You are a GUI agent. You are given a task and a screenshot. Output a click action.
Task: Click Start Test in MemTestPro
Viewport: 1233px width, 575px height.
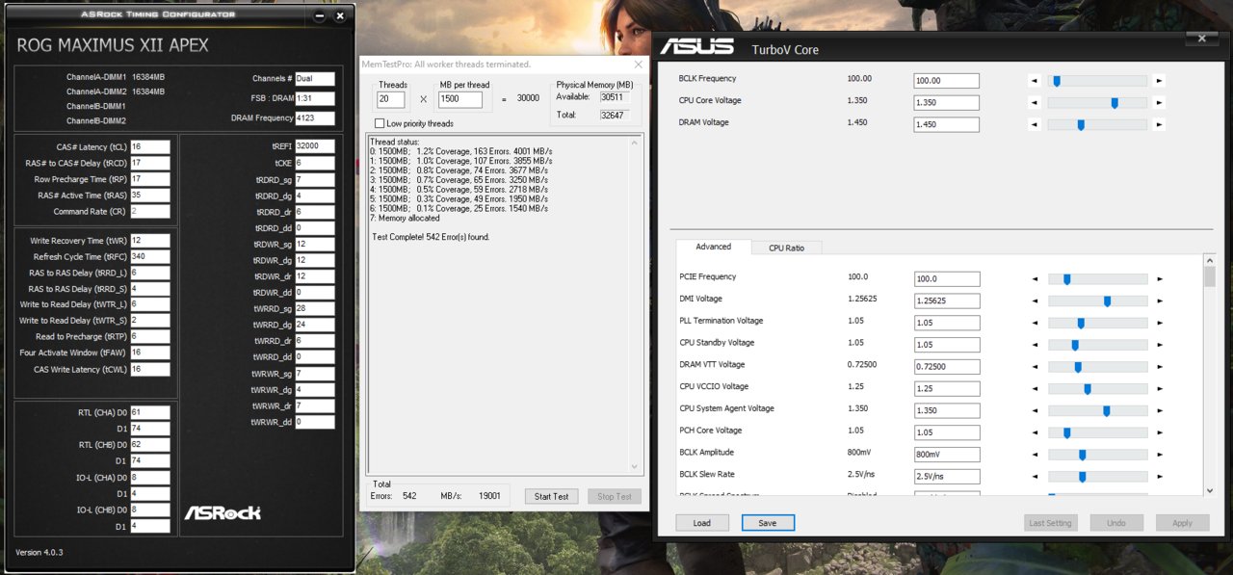551,496
